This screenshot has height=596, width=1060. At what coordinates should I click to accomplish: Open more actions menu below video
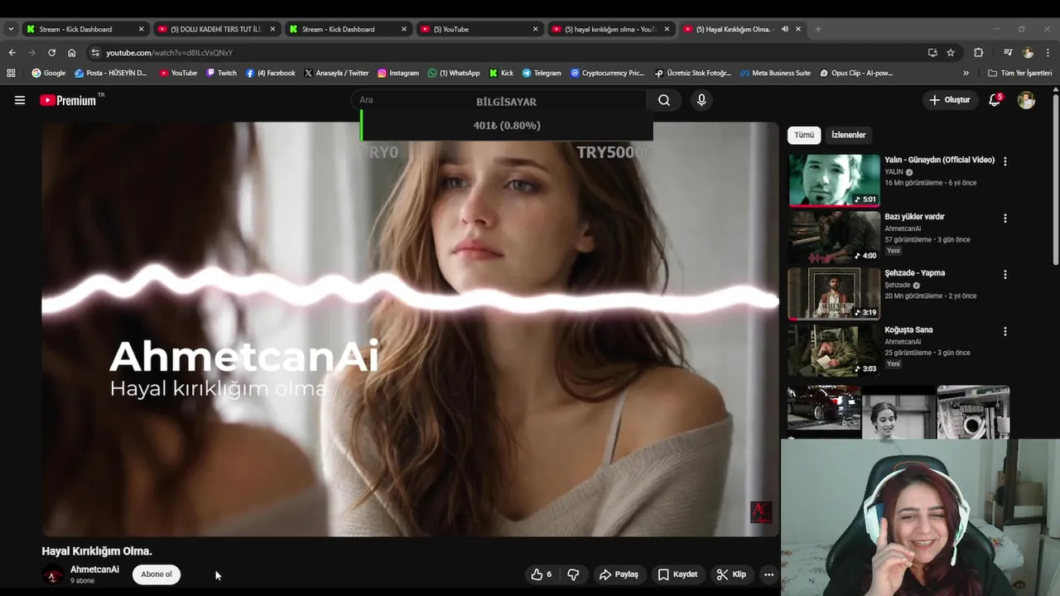768,574
